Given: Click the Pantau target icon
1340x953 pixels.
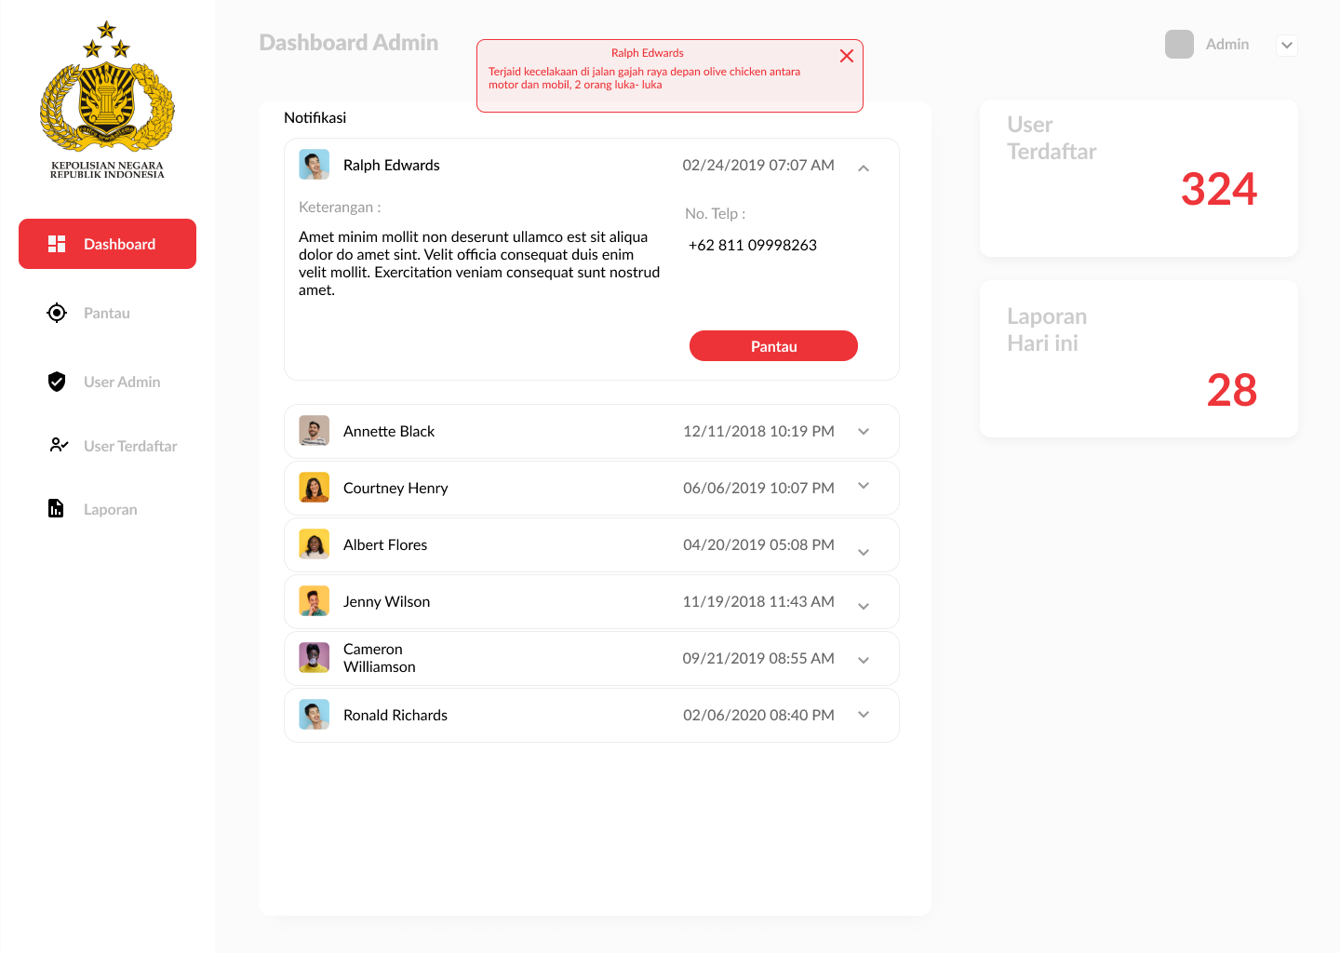Looking at the screenshot, I should coord(57,313).
